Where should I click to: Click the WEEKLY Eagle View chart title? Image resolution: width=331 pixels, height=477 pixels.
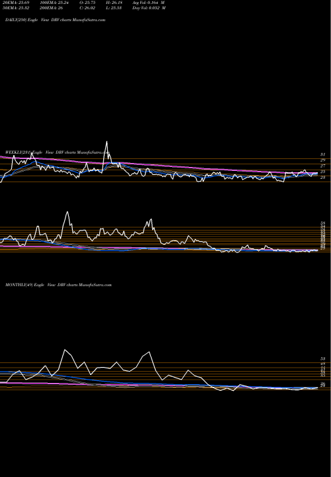pos(58,152)
